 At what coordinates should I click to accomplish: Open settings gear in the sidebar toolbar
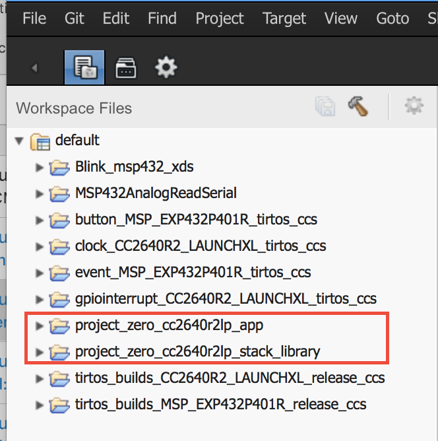pyautogui.click(x=165, y=67)
